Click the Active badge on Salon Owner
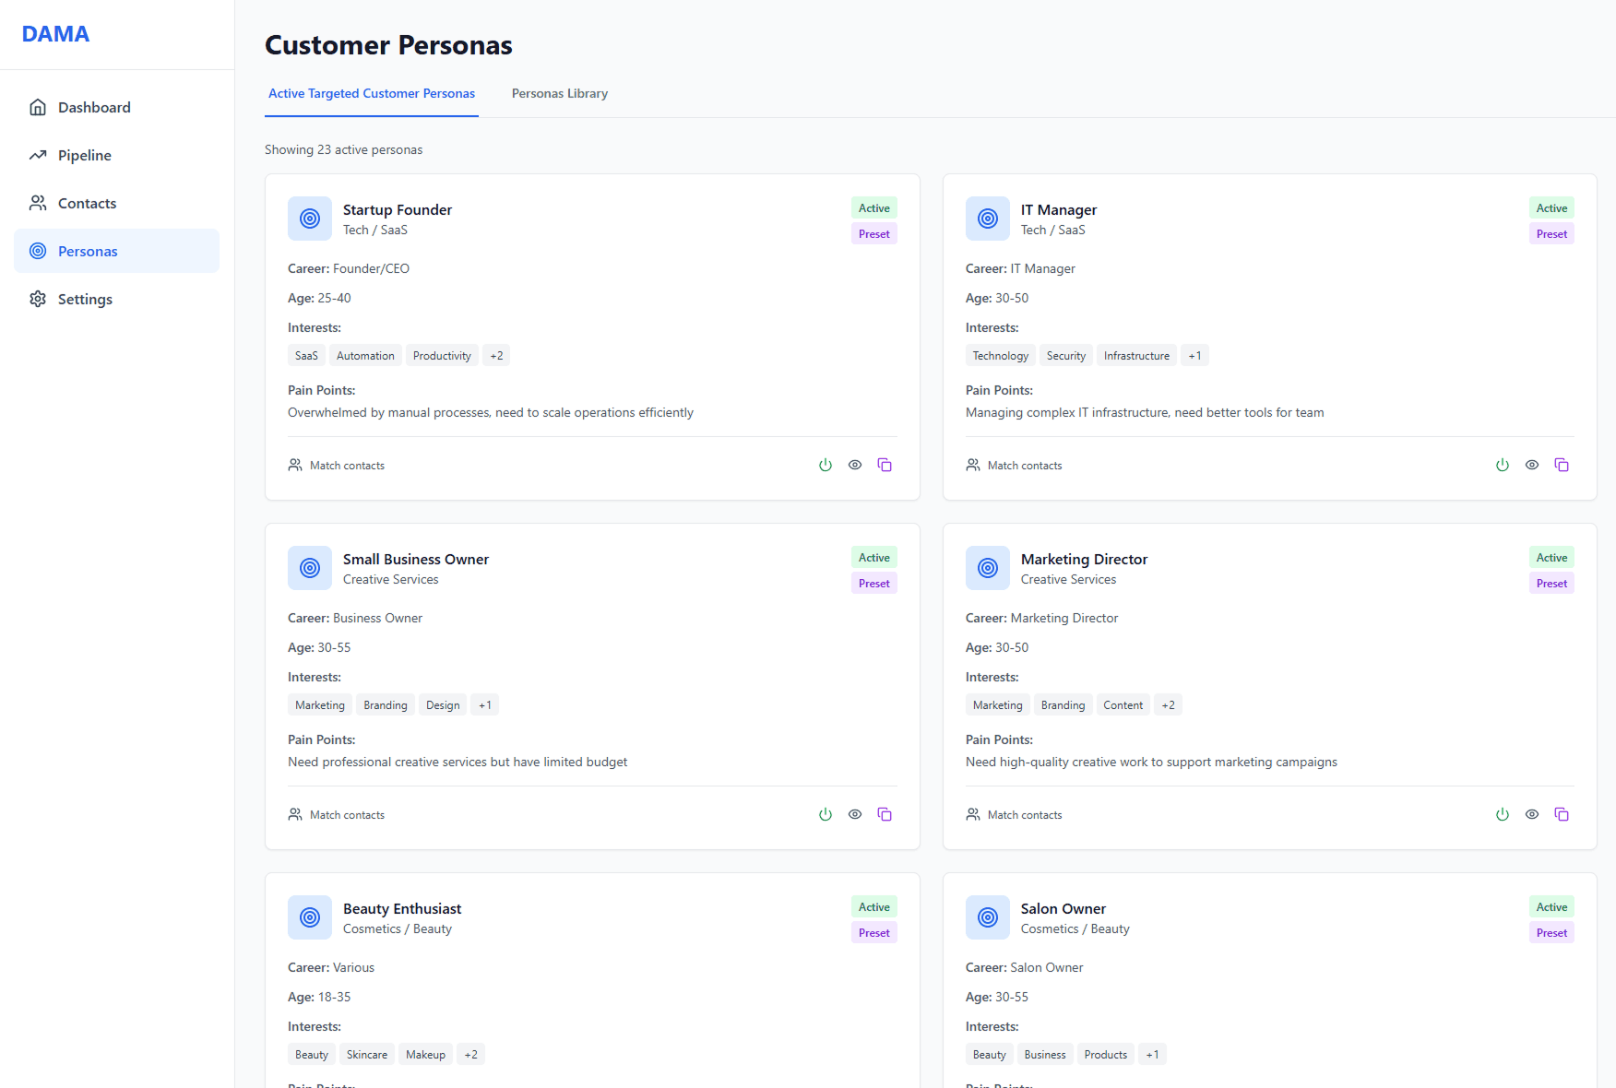This screenshot has width=1616, height=1088. tap(1551, 907)
